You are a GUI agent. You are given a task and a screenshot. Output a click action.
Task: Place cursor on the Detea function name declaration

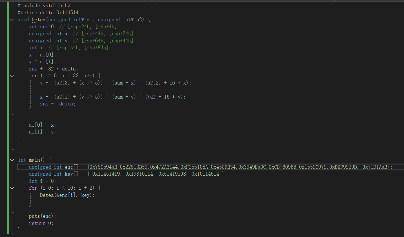click(38, 20)
